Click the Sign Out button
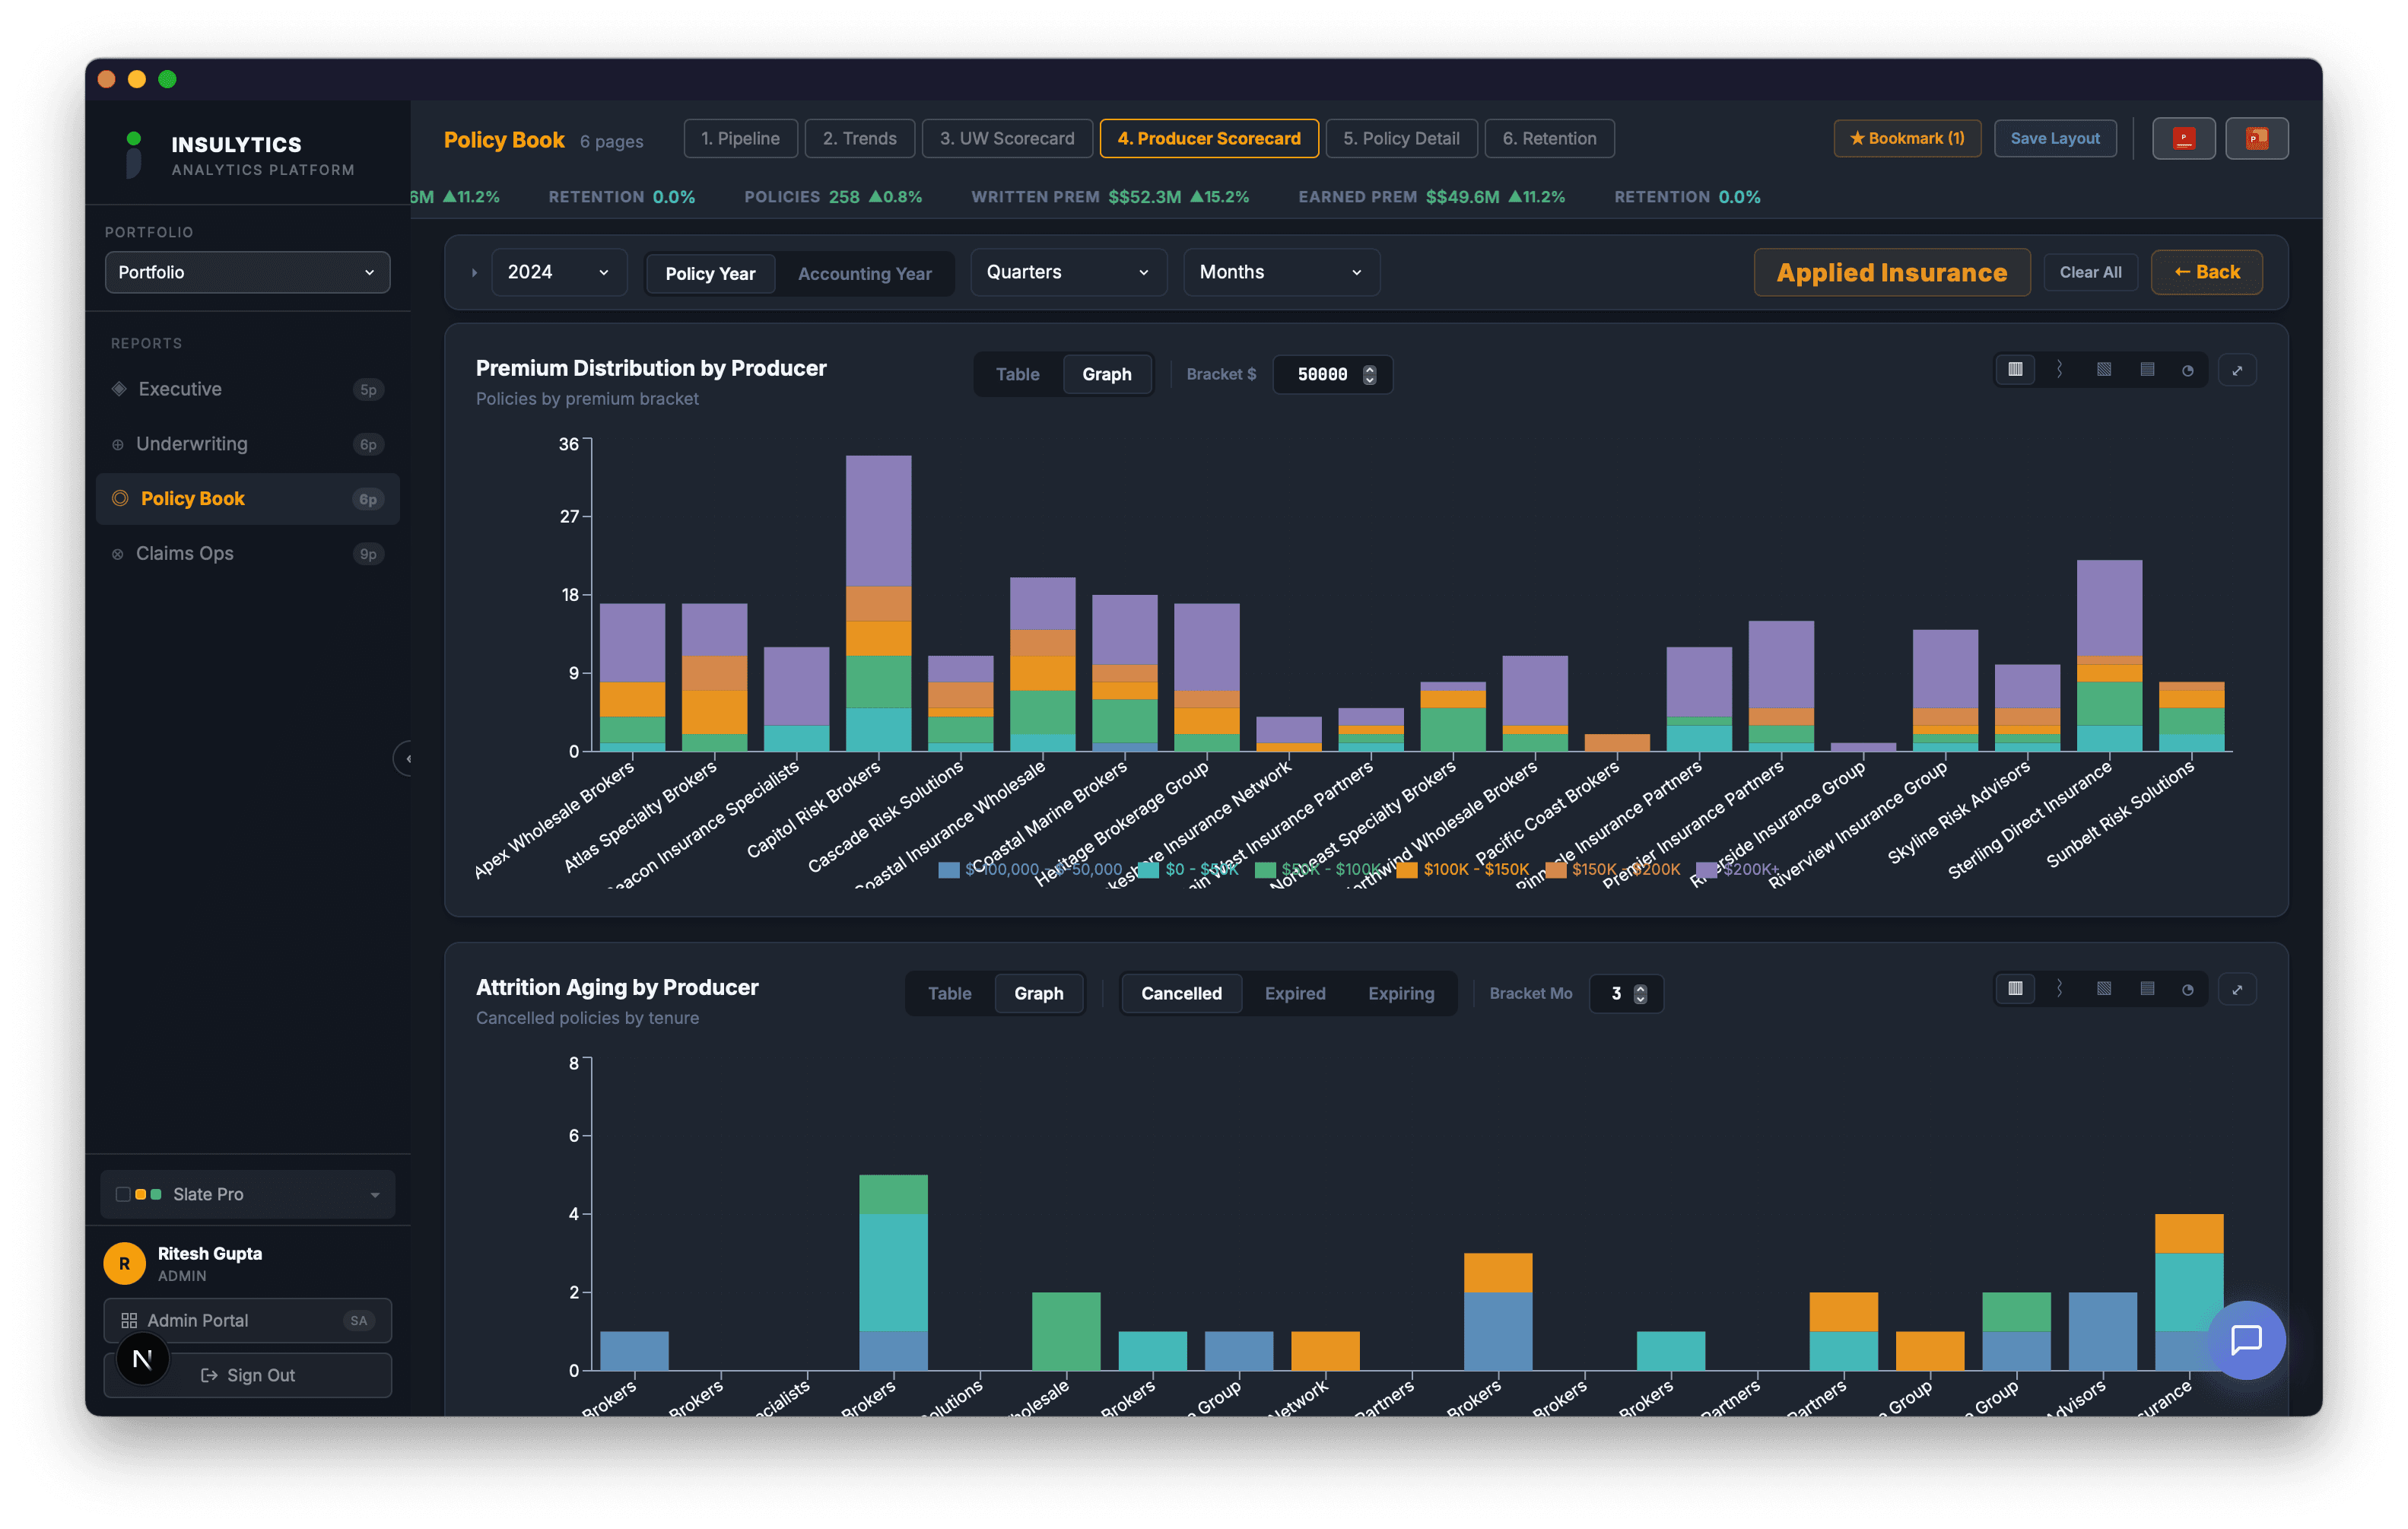 (x=247, y=1375)
